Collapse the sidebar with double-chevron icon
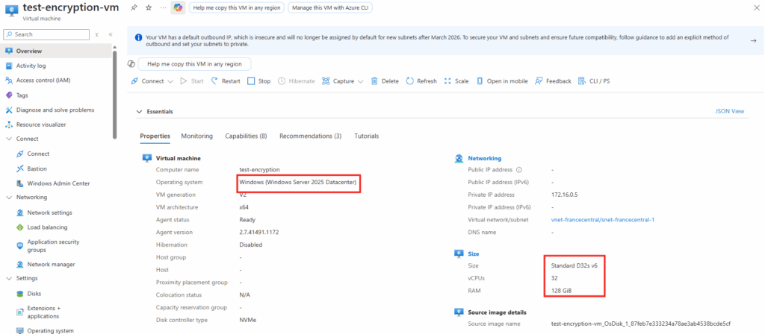 tap(111, 34)
